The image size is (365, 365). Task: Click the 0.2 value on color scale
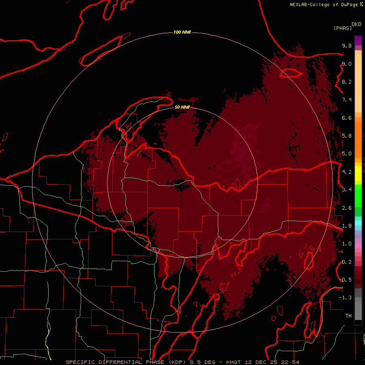click(347, 262)
